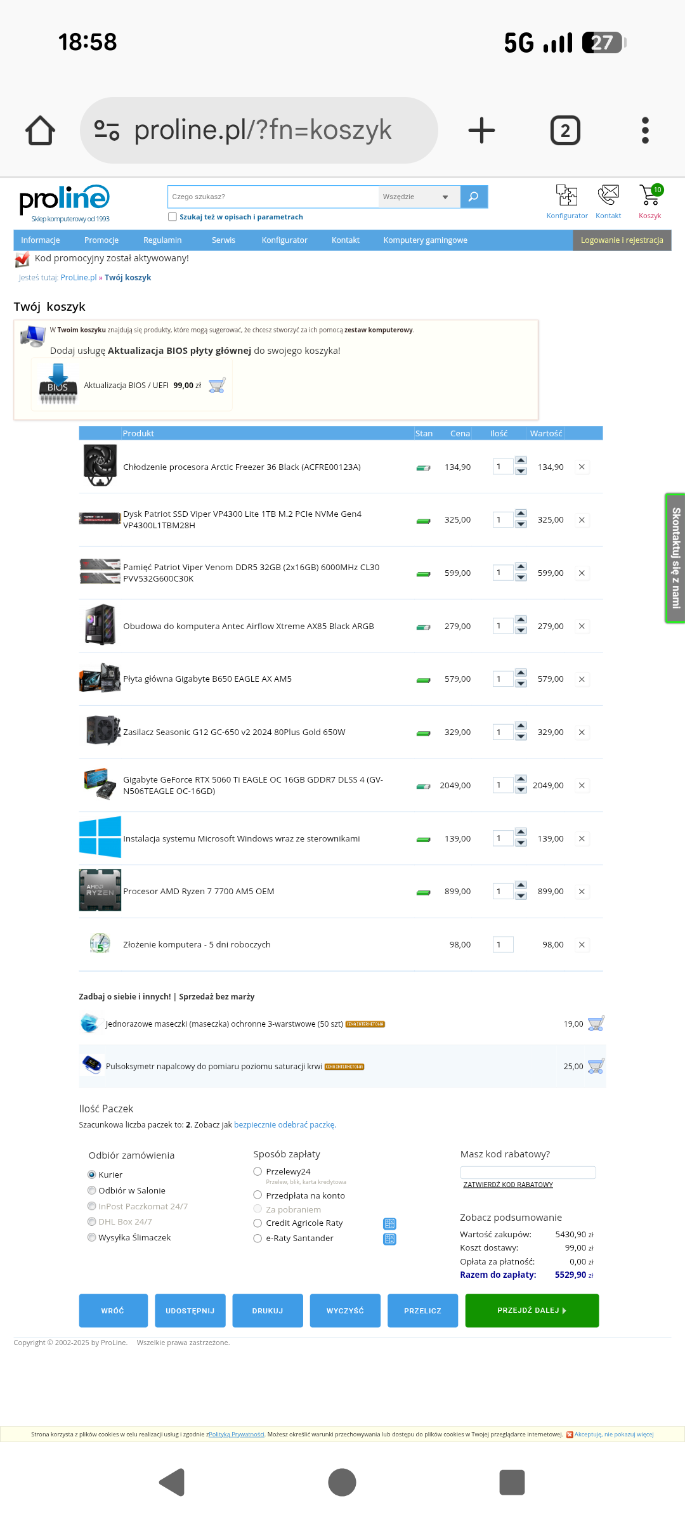The height and width of the screenshot is (1522, 685).
Task: Select Odbiór w Salonie pickup option
Action: pos(92,1190)
